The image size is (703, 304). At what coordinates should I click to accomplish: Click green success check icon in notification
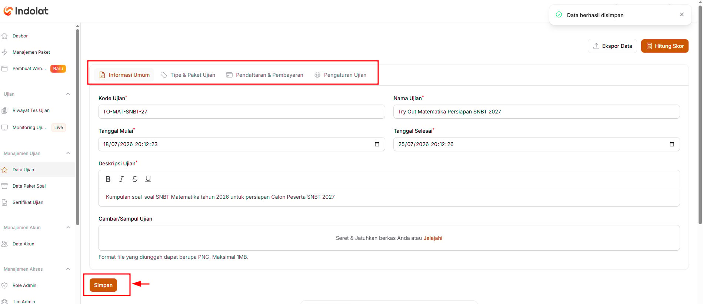(559, 15)
